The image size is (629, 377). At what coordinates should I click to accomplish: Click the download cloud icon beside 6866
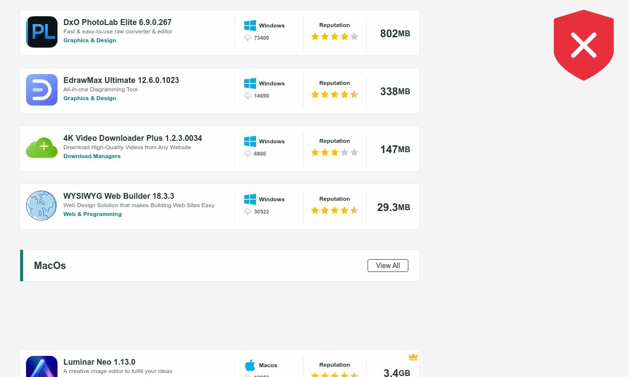click(248, 154)
